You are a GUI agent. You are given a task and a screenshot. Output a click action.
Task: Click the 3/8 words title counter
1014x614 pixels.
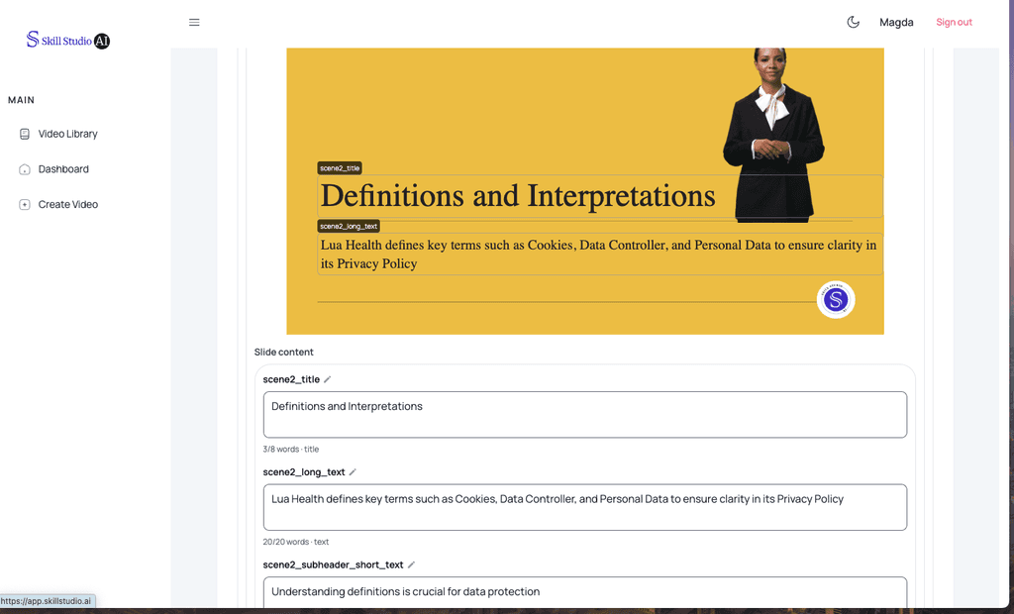[291, 449]
